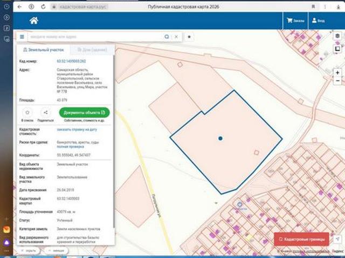Switch to the Земельный участок tab
345x258 pixels.
tap(43, 50)
